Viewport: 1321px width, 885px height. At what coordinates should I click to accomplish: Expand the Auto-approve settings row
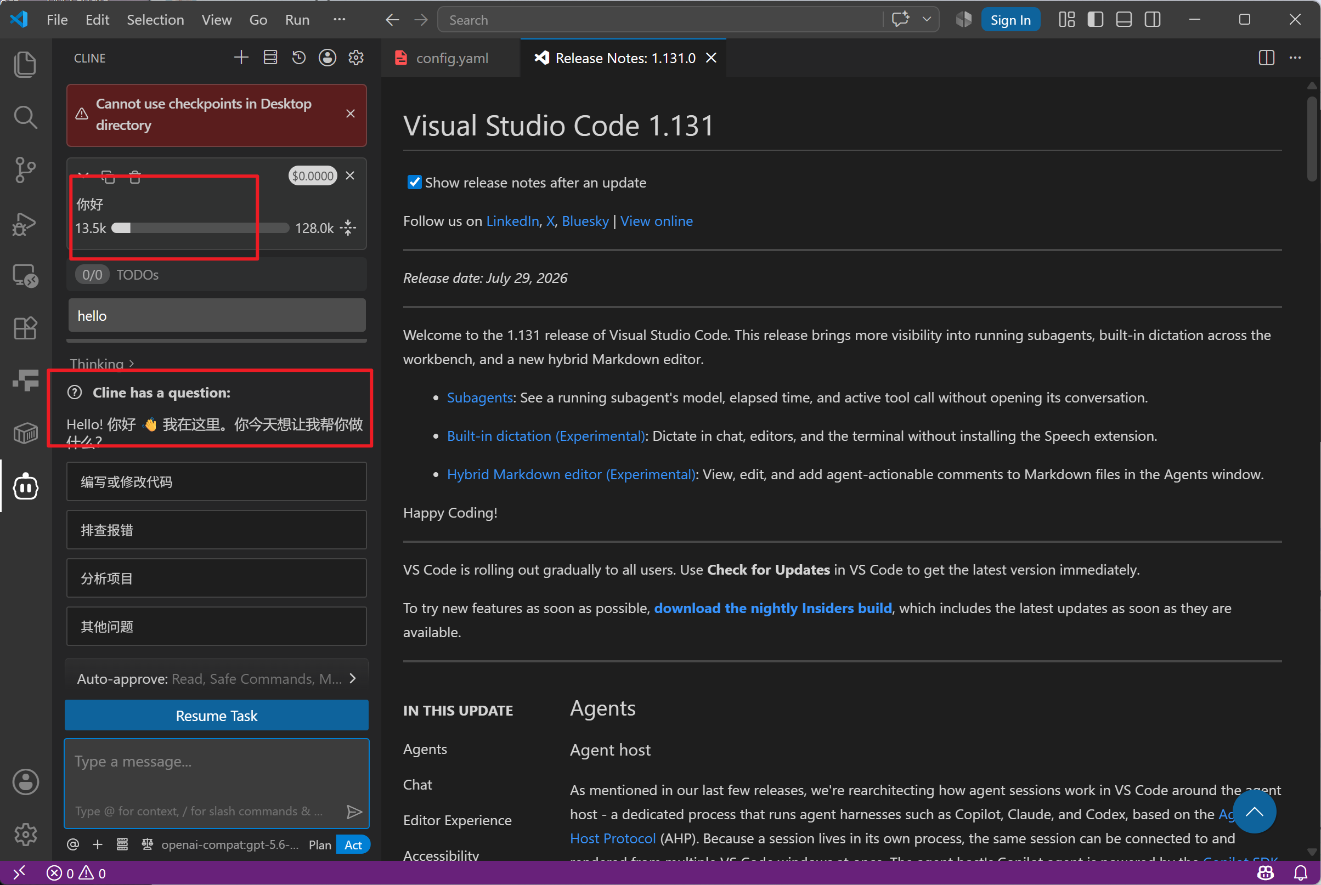217,678
